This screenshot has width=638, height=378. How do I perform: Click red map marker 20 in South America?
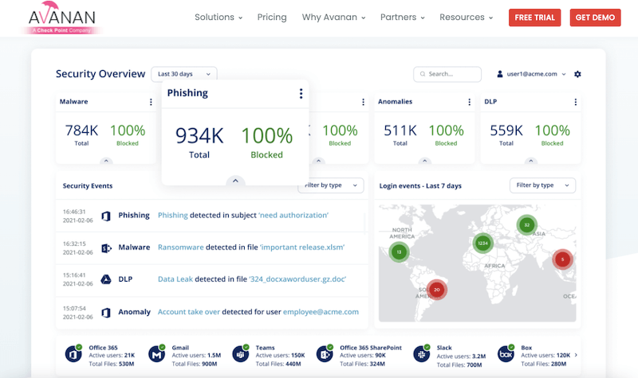tap(436, 290)
